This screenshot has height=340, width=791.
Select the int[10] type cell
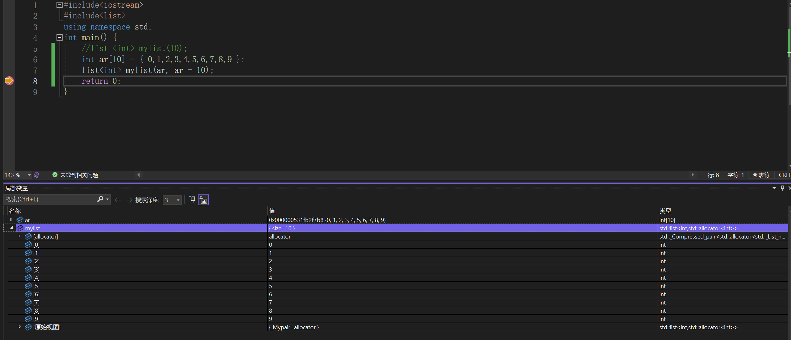tap(723, 220)
